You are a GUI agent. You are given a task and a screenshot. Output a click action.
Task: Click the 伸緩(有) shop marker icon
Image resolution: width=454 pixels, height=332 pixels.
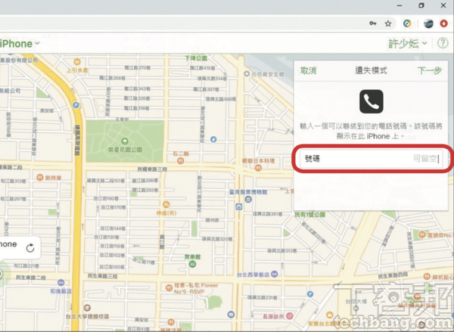166,205
